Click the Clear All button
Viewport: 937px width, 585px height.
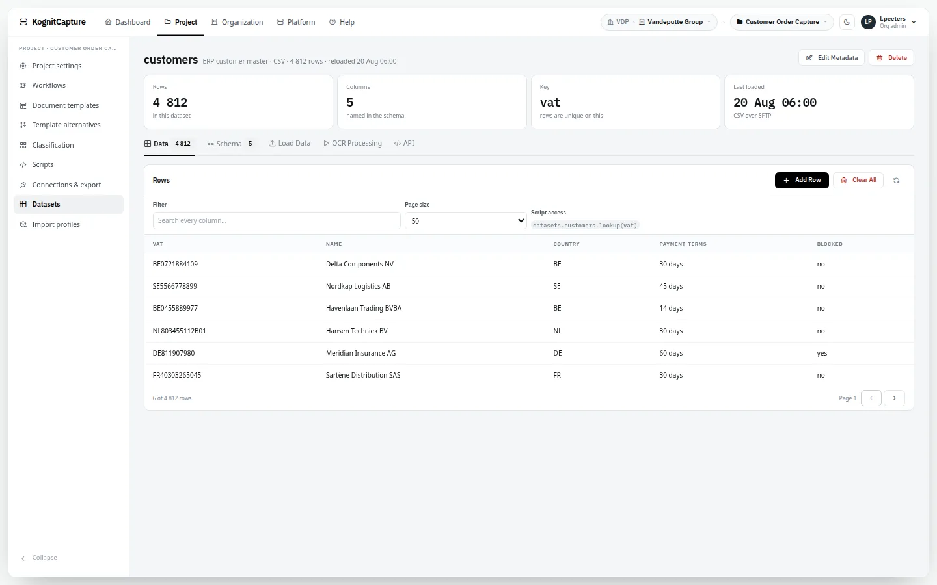pyautogui.click(x=858, y=180)
